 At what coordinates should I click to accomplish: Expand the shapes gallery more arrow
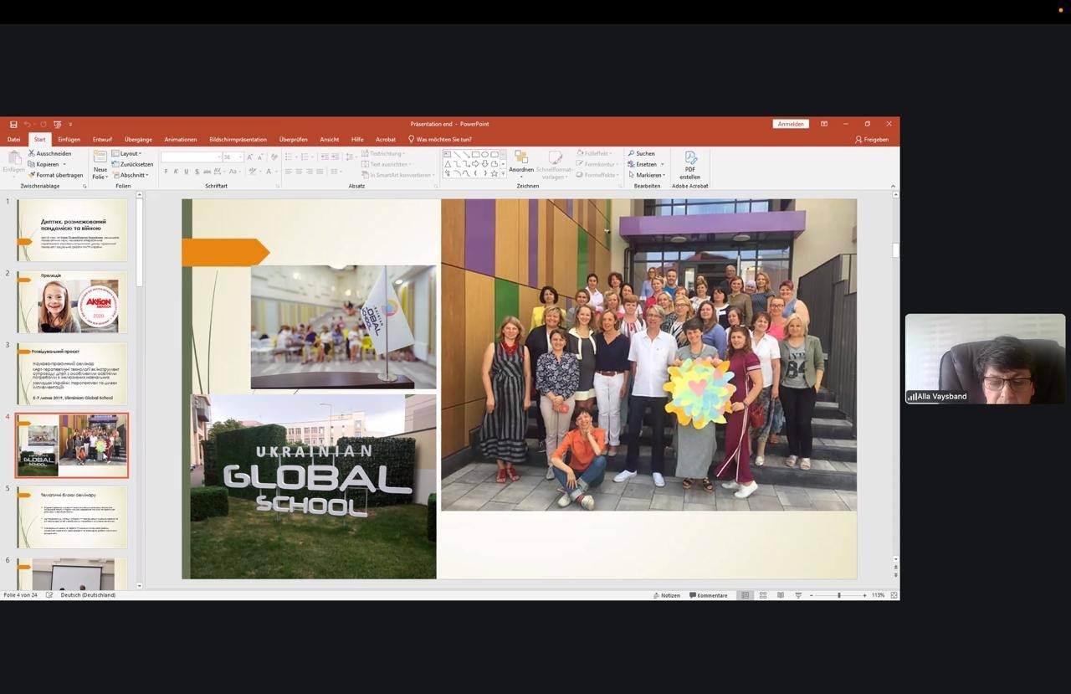pyautogui.click(x=503, y=174)
